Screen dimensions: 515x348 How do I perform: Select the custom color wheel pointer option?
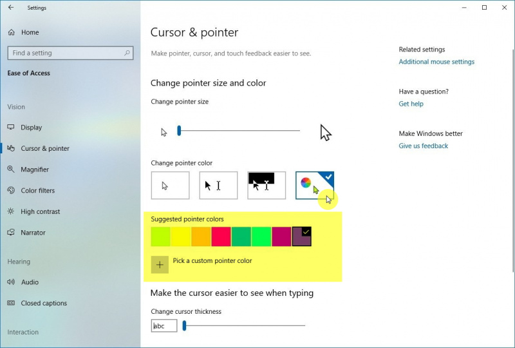[x=315, y=185]
